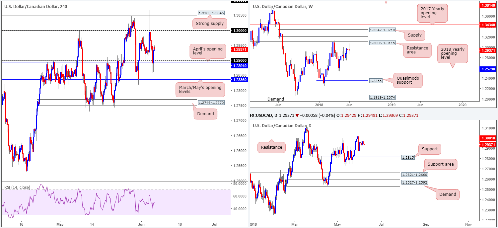Select the 'Quasimodo support' callout
498x228 pixels.
tap(408, 80)
